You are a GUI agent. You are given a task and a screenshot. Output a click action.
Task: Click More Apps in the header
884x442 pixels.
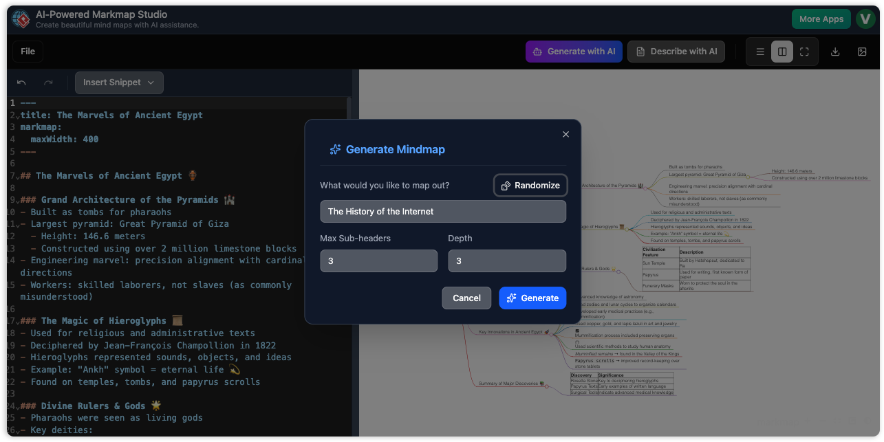[821, 19]
